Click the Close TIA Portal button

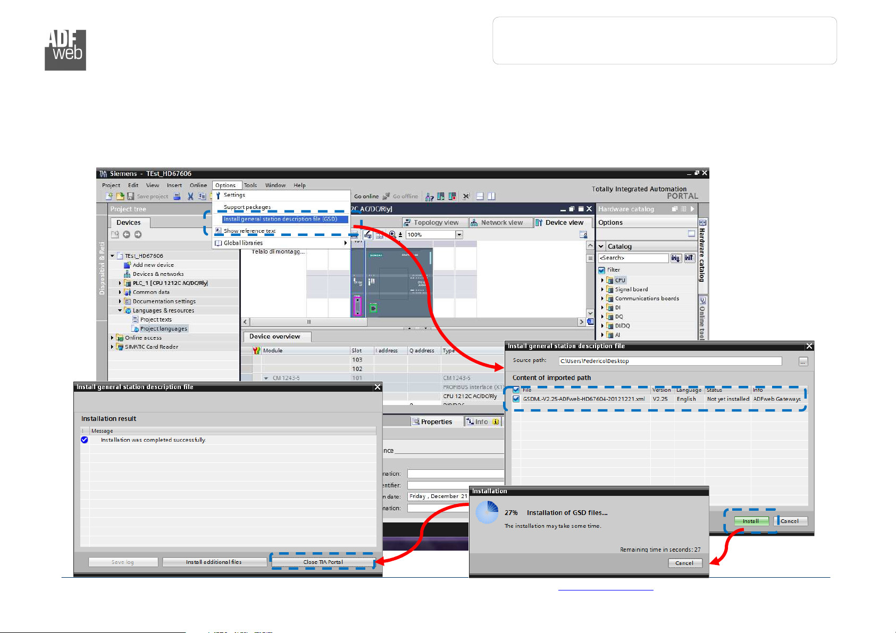(x=323, y=562)
